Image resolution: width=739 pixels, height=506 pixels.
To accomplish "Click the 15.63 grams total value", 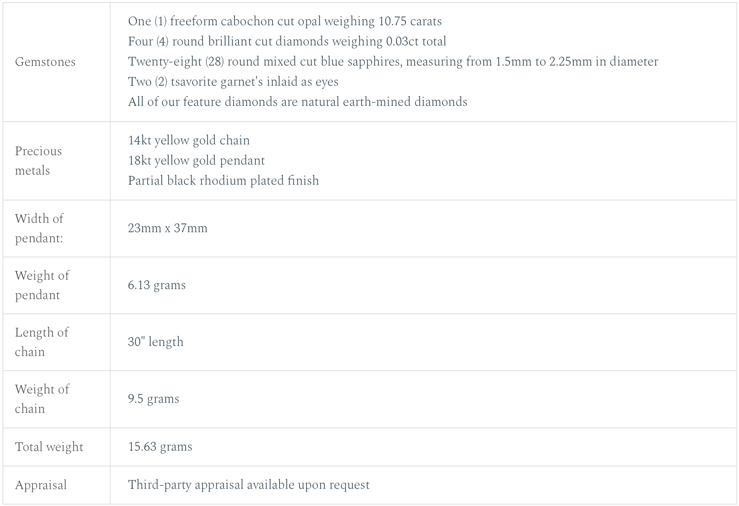I will 160,447.
